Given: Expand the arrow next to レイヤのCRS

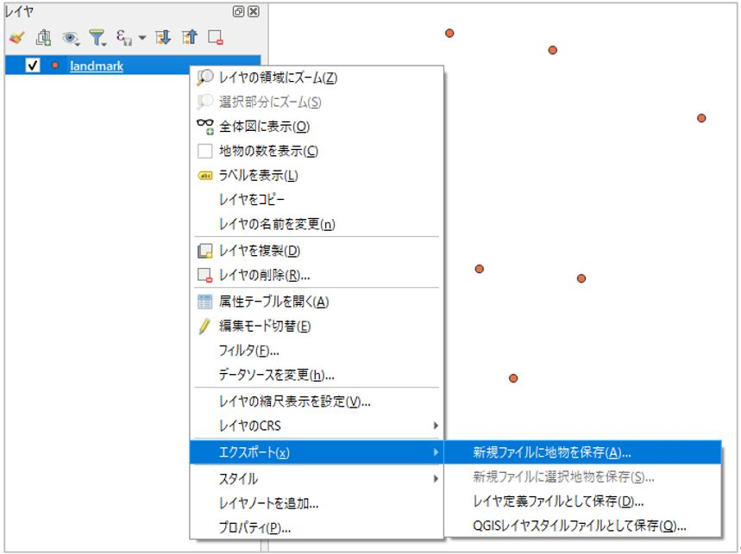Looking at the screenshot, I should coord(436,426).
